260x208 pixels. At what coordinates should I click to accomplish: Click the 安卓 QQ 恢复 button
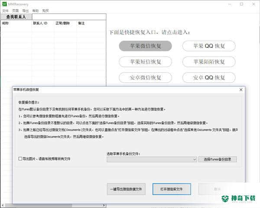(x=209, y=77)
